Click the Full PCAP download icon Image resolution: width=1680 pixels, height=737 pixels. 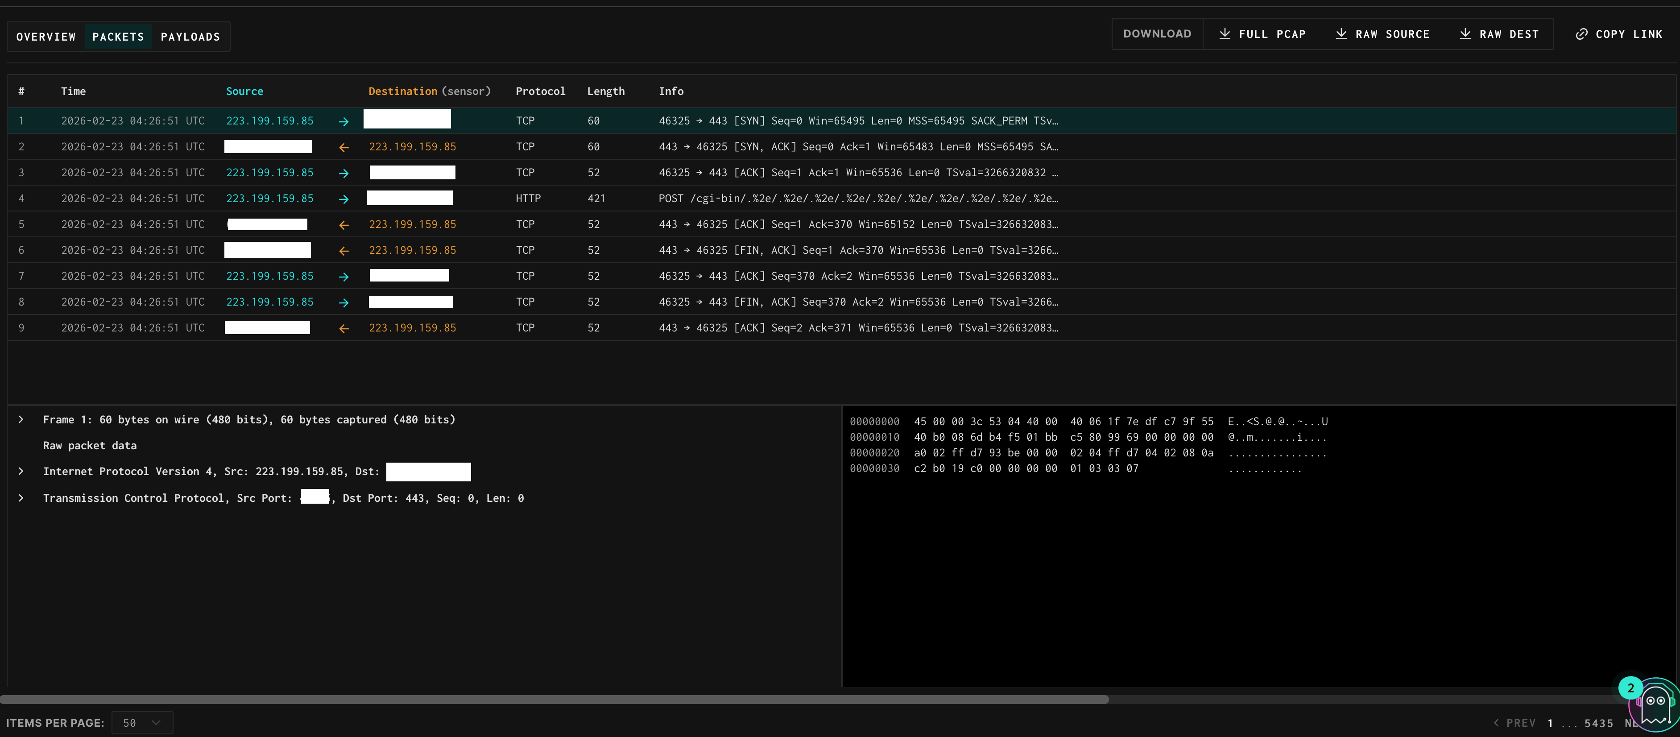(x=1225, y=34)
